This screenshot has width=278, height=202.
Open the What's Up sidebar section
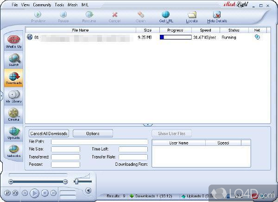(x=14, y=41)
